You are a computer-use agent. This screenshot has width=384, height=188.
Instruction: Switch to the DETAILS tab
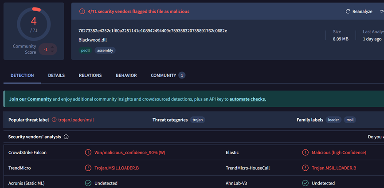[56, 75]
